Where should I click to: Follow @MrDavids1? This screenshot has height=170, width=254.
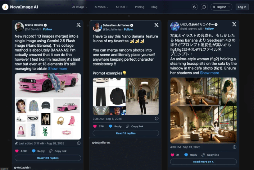(48, 29)
